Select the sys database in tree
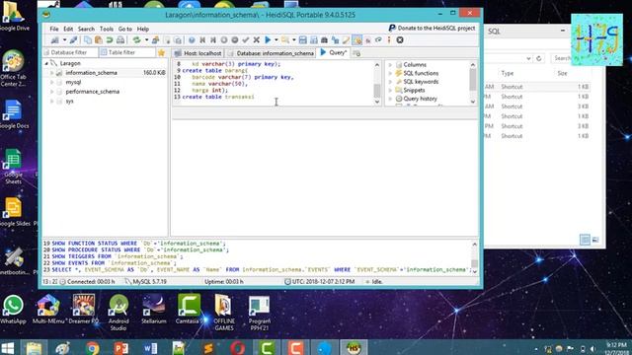The height and width of the screenshot is (355, 632). click(69, 101)
